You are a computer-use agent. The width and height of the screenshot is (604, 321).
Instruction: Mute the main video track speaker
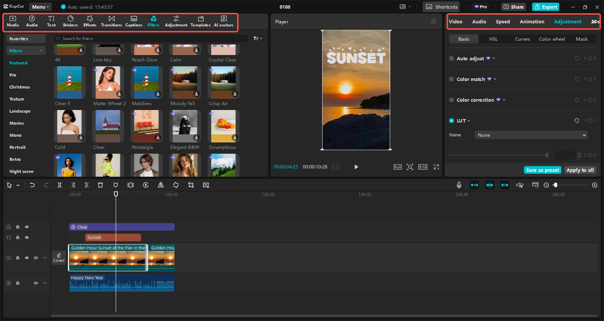coord(36,258)
